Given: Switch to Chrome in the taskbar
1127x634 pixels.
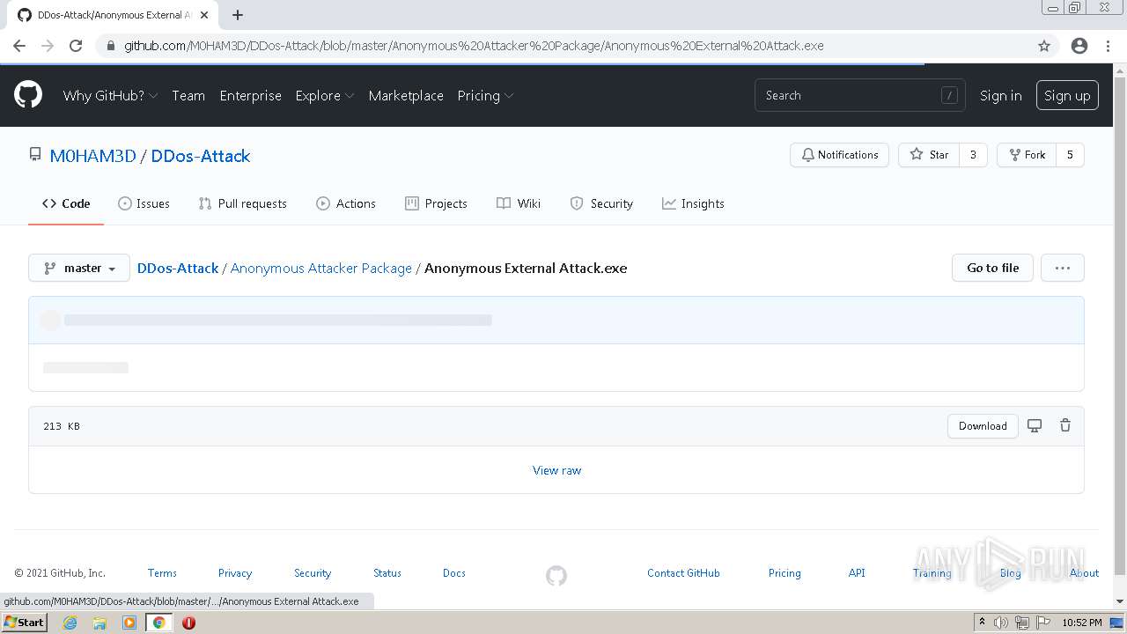Looking at the screenshot, I should click(158, 623).
